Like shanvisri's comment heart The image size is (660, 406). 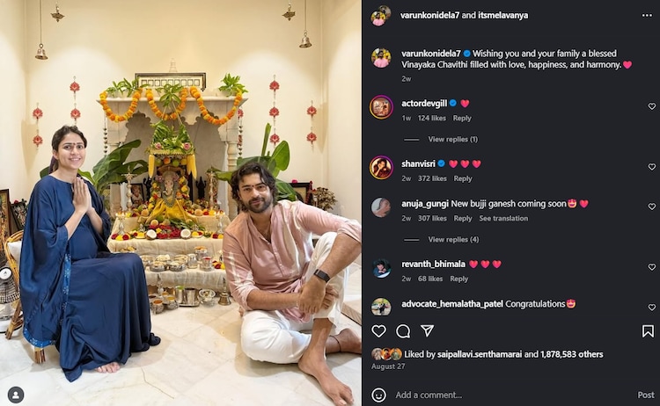click(651, 167)
